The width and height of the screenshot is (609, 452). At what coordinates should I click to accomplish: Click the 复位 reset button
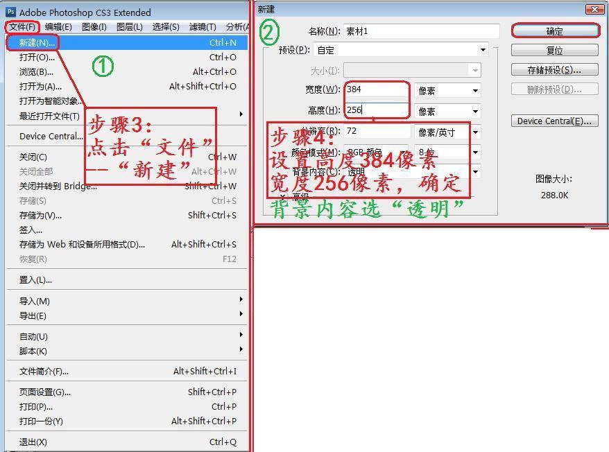click(x=555, y=51)
